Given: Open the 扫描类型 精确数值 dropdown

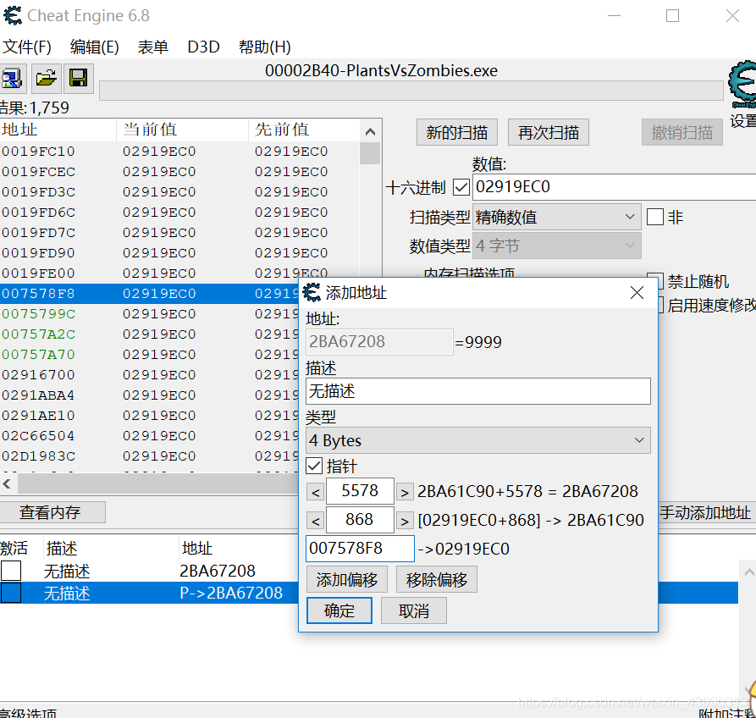Looking at the screenshot, I should [x=557, y=218].
